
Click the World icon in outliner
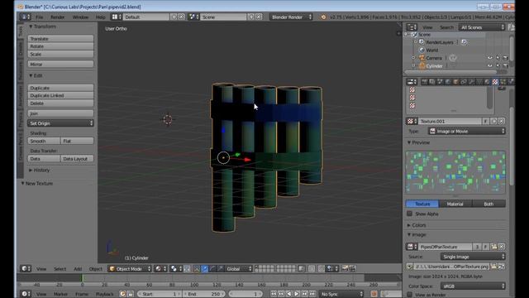pos(422,50)
